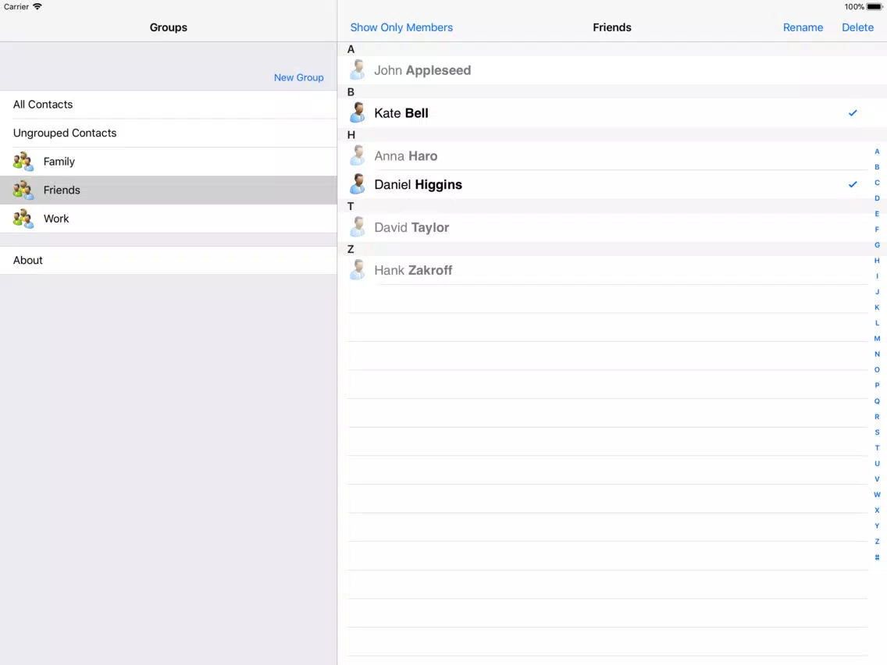Click the section header letter H
This screenshot has height=665, width=887.
point(351,134)
